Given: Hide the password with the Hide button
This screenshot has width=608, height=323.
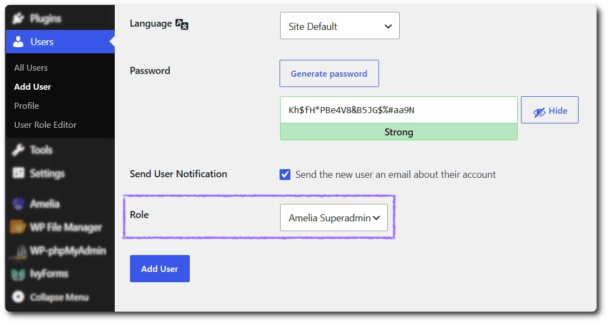Looking at the screenshot, I should (x=549, y=110).
